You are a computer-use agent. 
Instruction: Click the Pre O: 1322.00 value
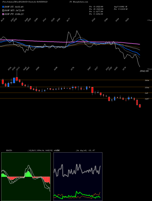tap(96, 6)
